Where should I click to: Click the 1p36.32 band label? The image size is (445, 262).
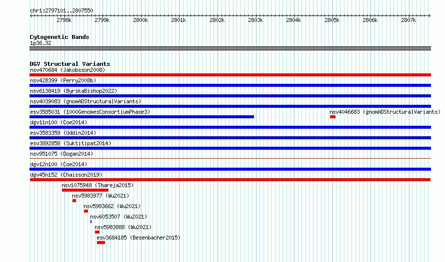[x=40, y=43]
